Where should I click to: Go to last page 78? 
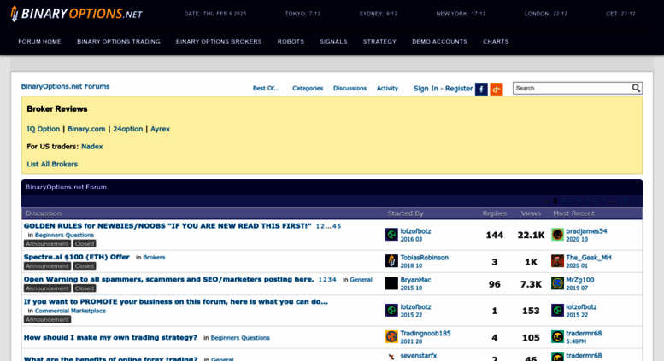click(623, 201)
